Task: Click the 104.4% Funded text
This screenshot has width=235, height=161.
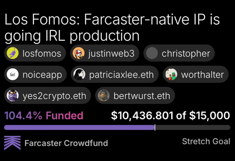Action: (44, 115)
